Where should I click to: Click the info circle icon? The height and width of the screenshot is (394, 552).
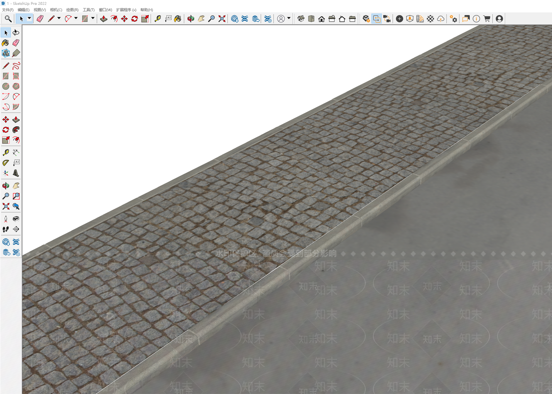(x=476, y=19)
